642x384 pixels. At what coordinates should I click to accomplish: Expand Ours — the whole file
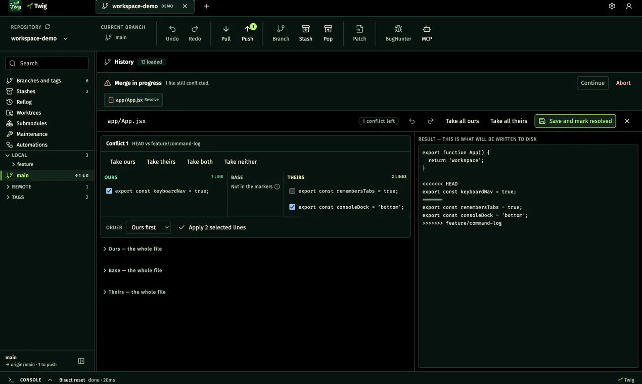click(132, 249)
